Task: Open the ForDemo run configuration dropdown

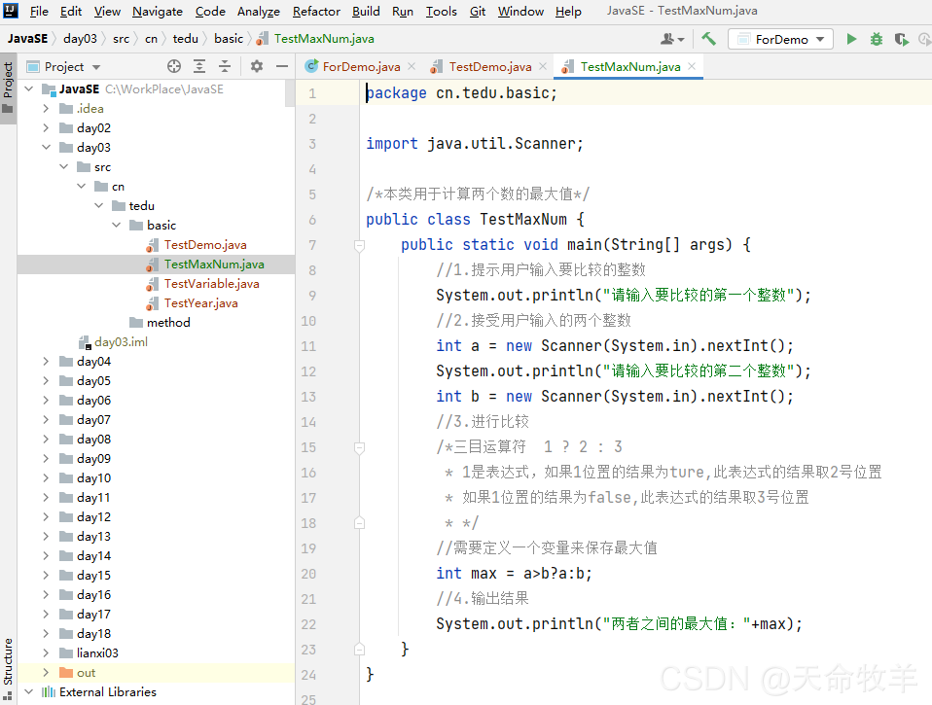Action: click(x=780, y=39)
